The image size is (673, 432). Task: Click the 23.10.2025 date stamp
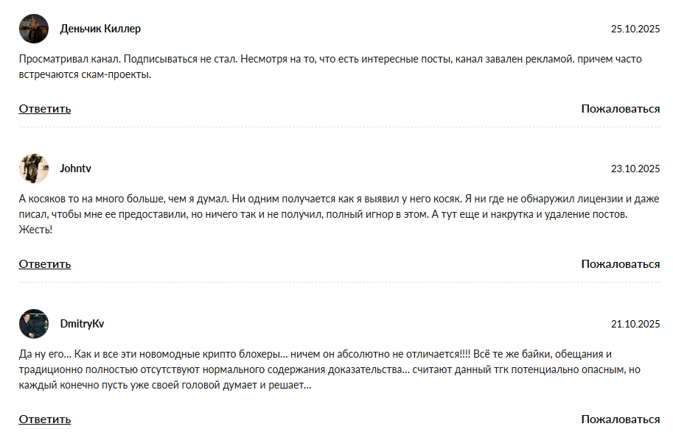click(x=635, y=169)
